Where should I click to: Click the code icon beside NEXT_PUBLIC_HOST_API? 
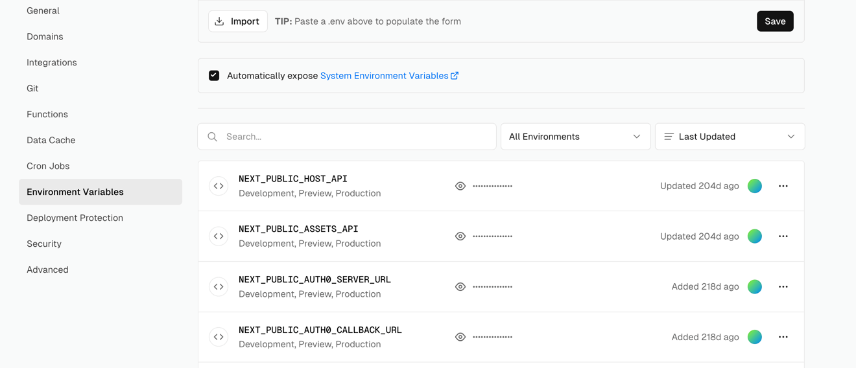coord(219,186)
